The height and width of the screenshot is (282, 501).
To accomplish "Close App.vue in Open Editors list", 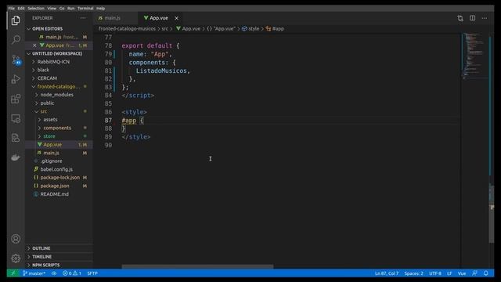I will point(34,45).
